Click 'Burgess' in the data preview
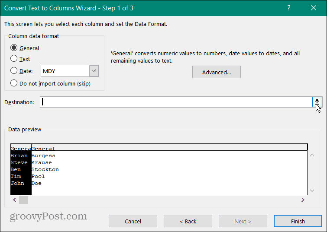 (43, 156)
